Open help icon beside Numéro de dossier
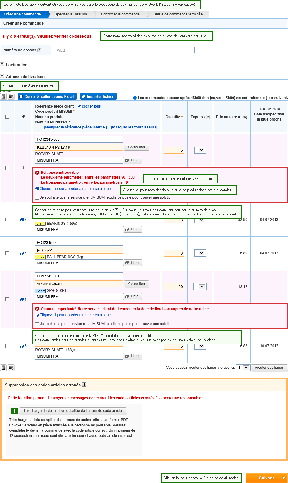The height and width of the screenshot is (483, 288). (39, 50)
